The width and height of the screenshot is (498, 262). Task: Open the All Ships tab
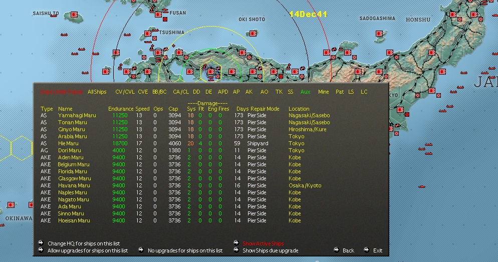(97, 92)
